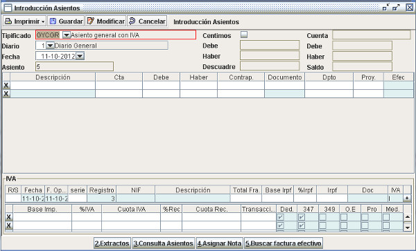The width and height of the screenshot is (416, 251).
Task: Click the IVA table scroll down arrow
Action: [408, 227]
